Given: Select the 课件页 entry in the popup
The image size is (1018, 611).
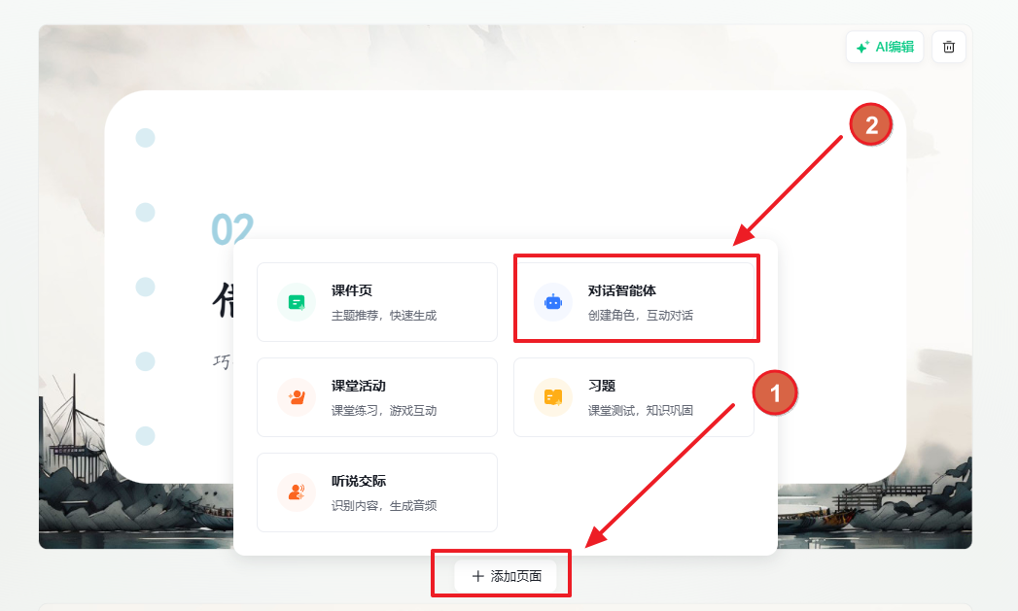Looking at the screenshot, I should (377, 299).
